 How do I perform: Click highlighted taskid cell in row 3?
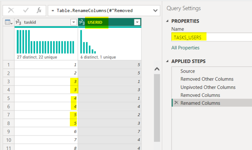(46, 81)
